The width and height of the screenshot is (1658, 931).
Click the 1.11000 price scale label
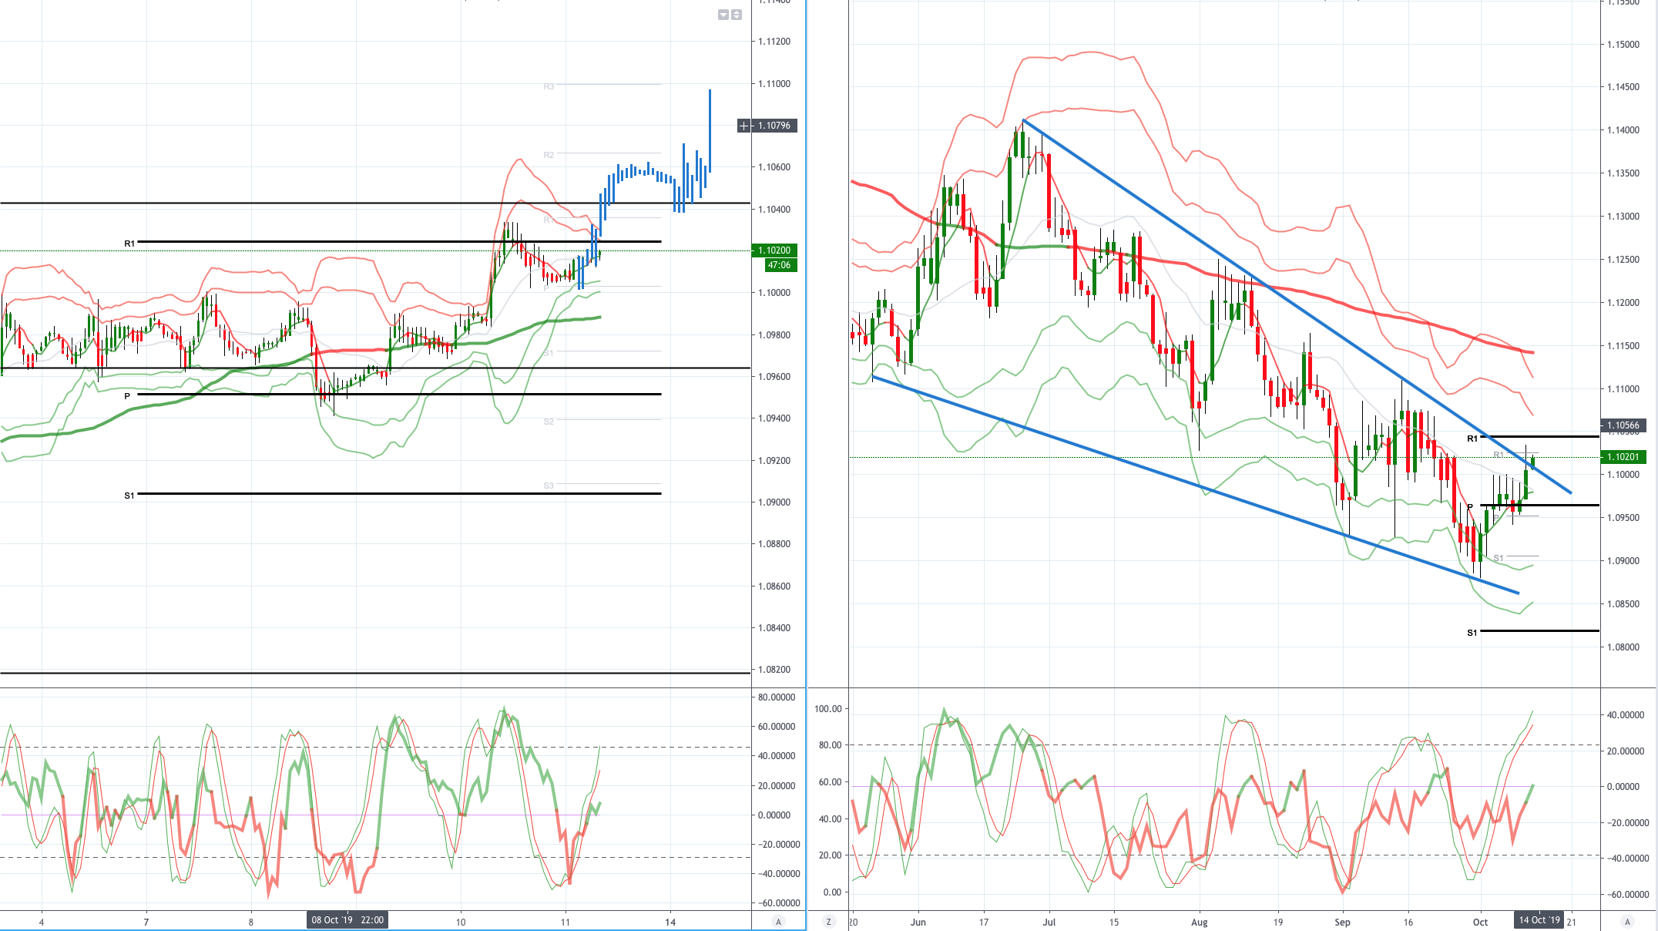774,84
